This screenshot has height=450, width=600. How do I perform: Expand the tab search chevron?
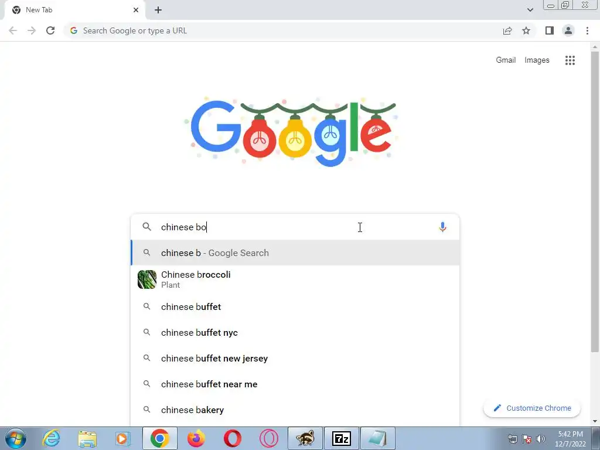530,10
